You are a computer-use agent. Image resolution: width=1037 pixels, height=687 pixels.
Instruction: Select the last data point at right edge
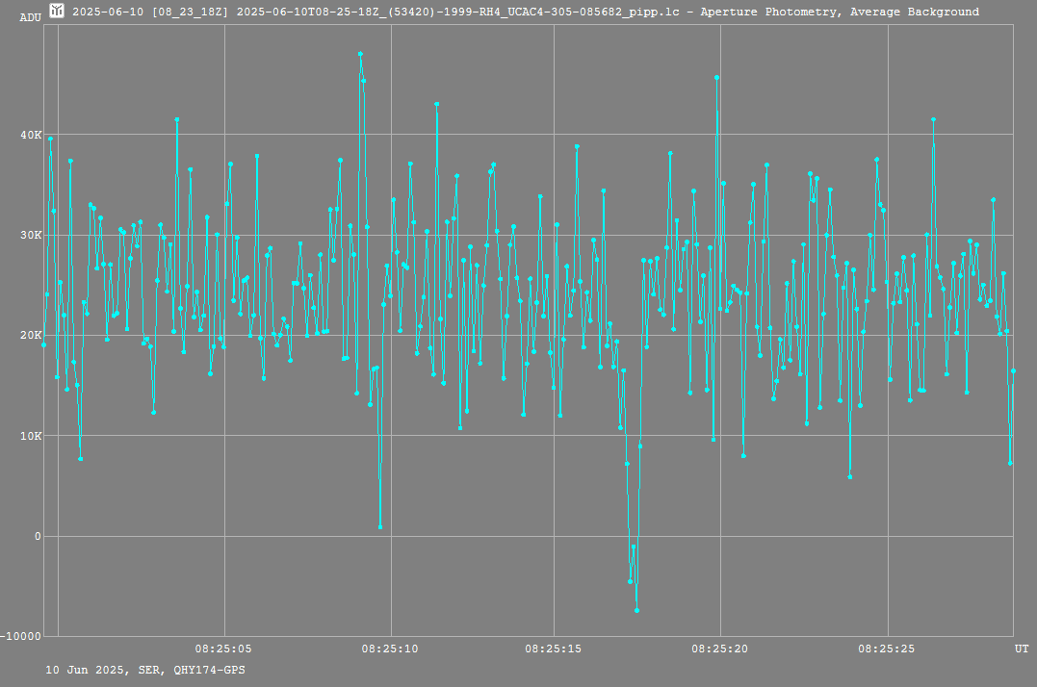pyautogui.click(x=1013, y=370)
